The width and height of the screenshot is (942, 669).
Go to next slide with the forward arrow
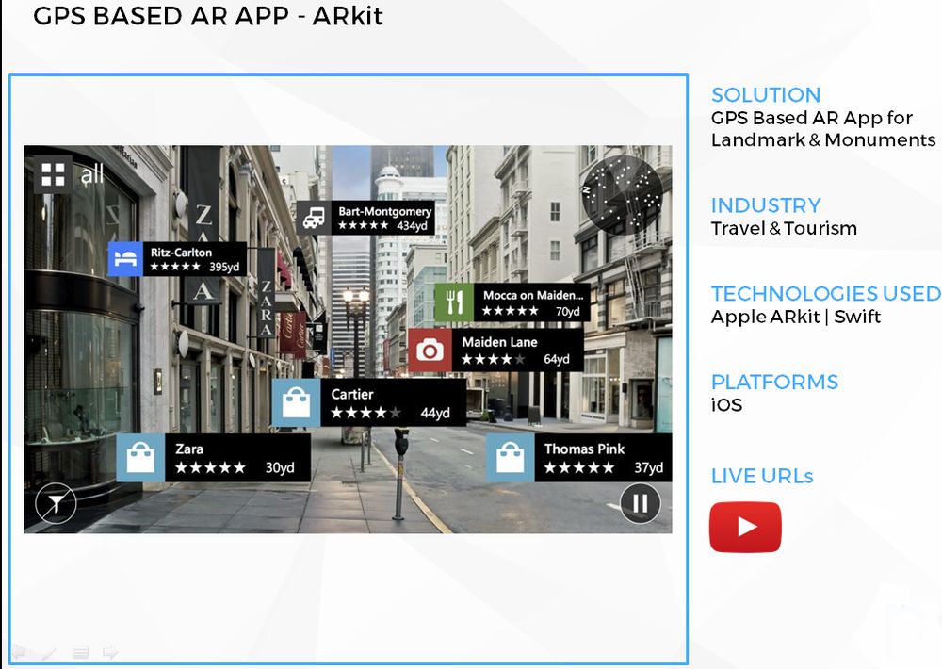tap(110, 652)
